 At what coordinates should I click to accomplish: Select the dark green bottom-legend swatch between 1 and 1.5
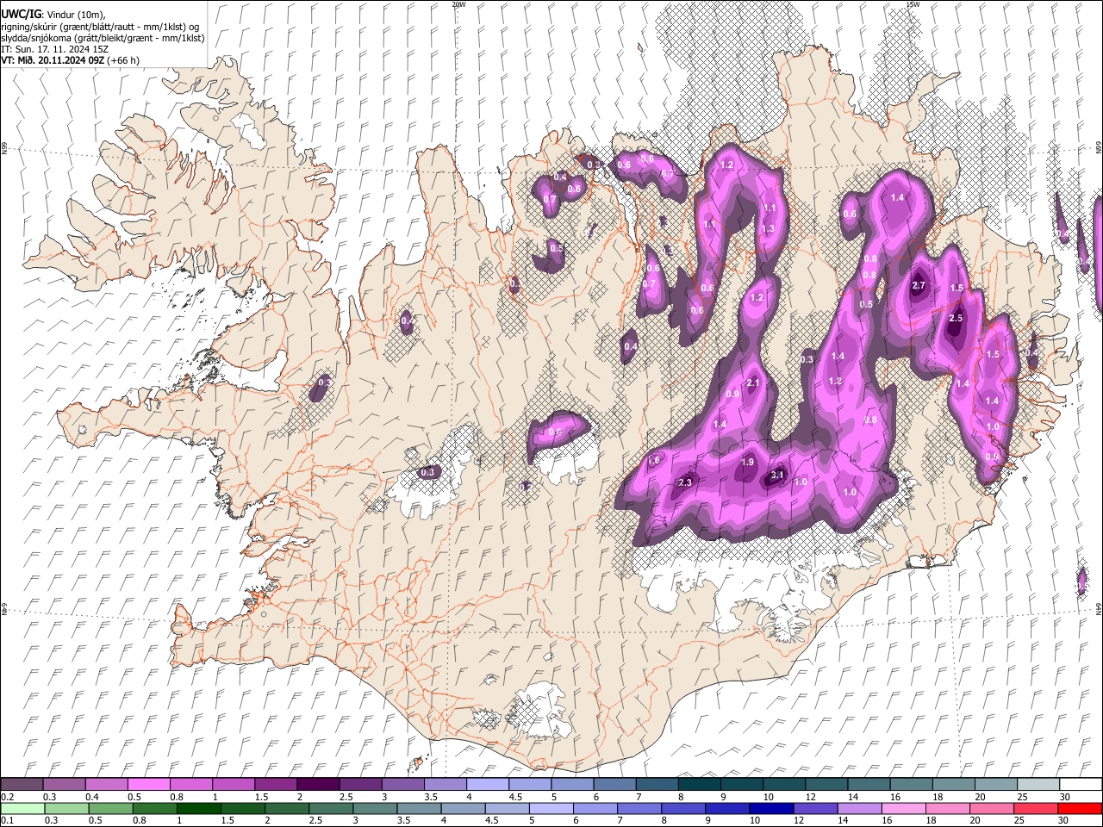[x=199, y=808]
